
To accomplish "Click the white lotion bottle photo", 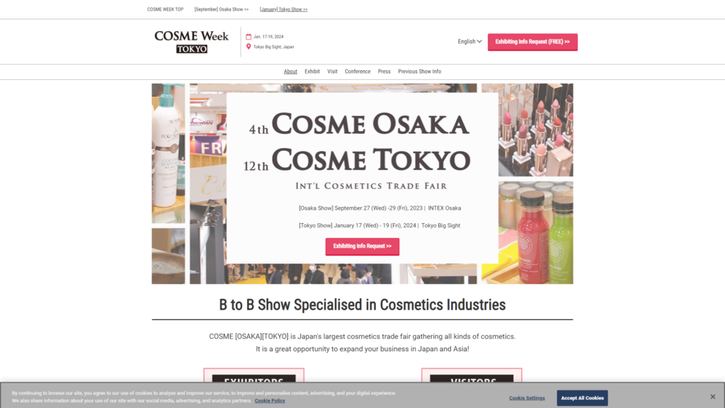I will pyautogui.click(x=169, y=154).
